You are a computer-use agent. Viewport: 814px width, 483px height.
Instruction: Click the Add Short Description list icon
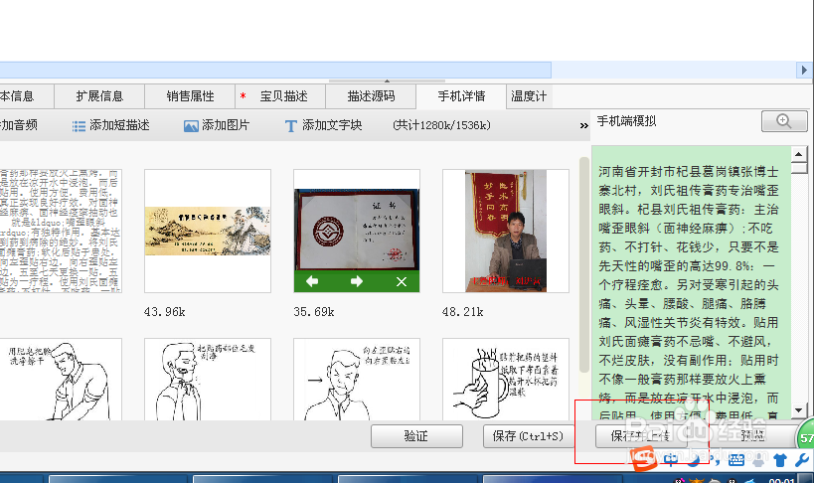(x=79, y=126)
